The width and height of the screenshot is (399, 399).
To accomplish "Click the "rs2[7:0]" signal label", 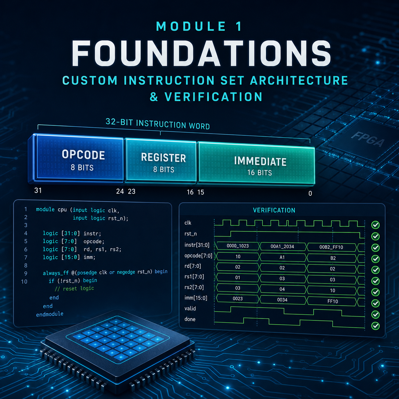I will (x=194, y=287).
